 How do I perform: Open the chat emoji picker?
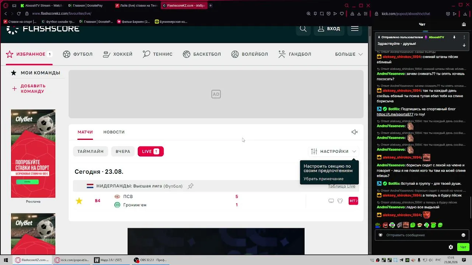[464, 235]
